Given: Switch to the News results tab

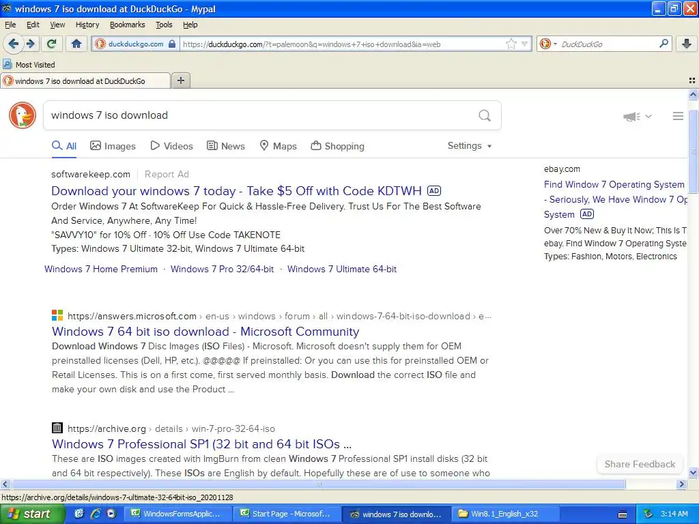Looking at the screenshot, I should point(225,146).
